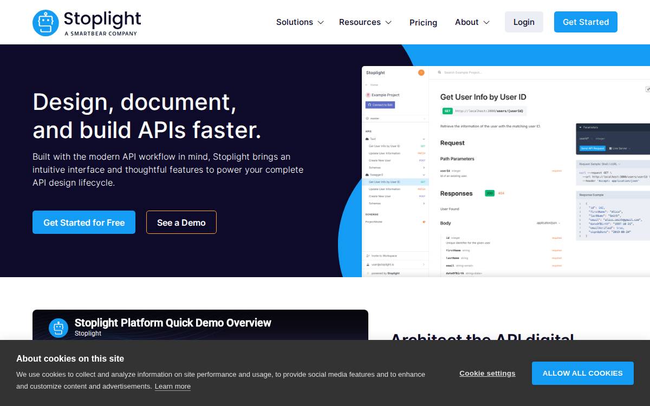Click the 'Design, document, and build APIs faster.' heading
The width and height of the screenshot is (650, 406).
(x=147, y=116)
